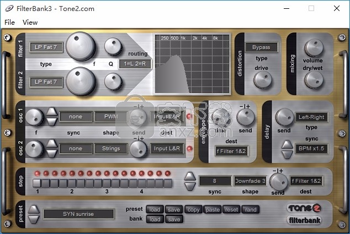The height and width of the screenshot is (234, 350).
Task: Click the Tone2 logo
Action: coord(304,208)
